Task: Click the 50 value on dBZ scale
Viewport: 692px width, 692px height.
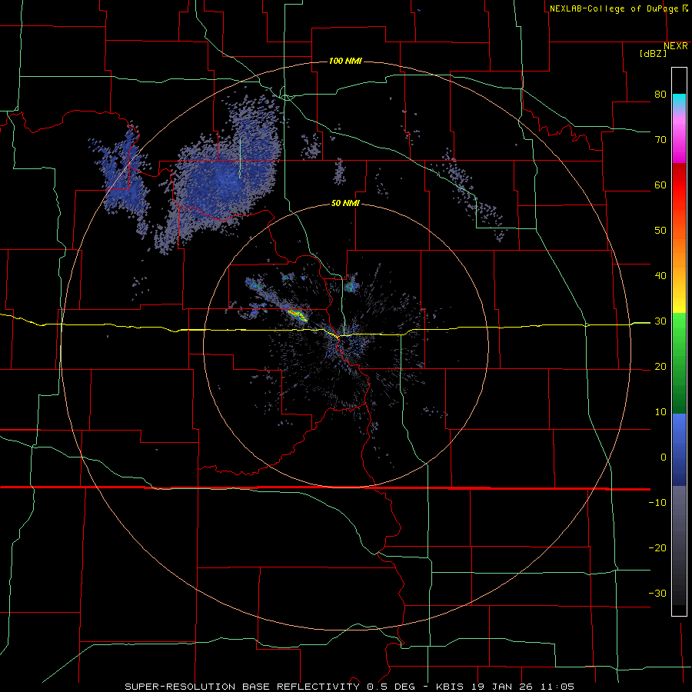Action: tap(660, 231)
